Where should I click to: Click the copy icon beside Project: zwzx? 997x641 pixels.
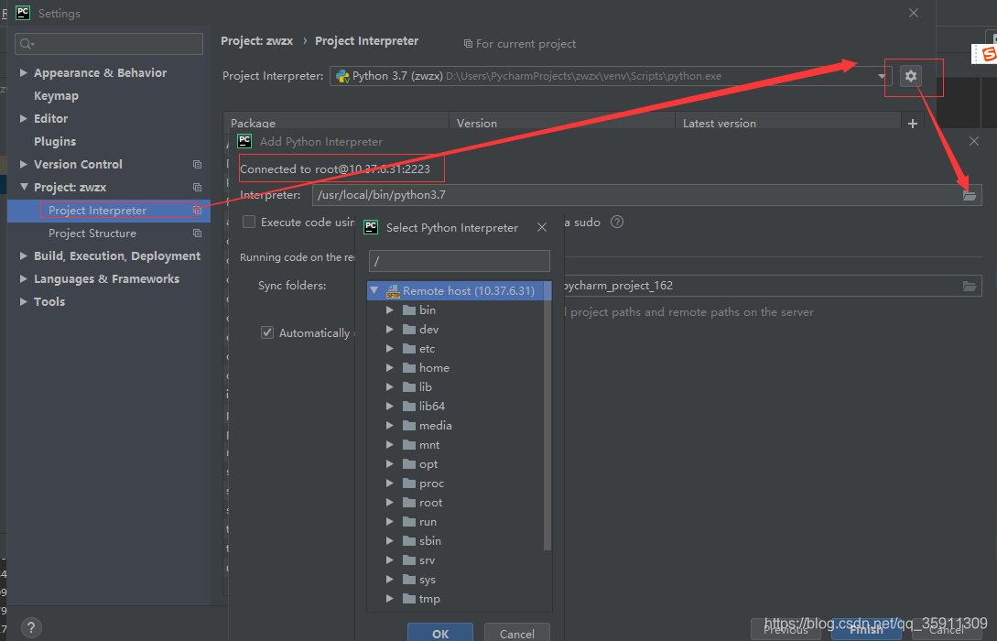(197, 188)
